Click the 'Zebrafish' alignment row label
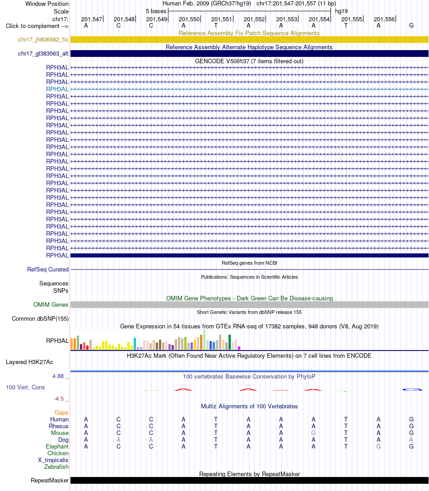This screenshot has height=491, width=429. click(x=56, y=467)
